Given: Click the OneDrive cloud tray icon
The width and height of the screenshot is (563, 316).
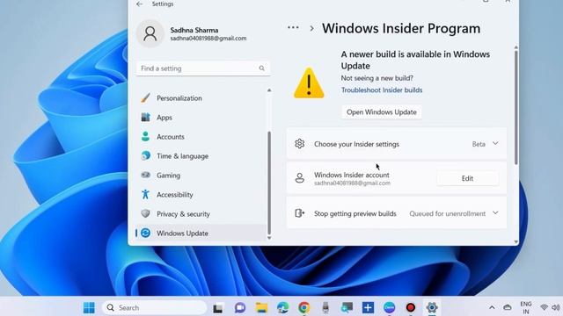Looking at the screenshot, I should tap(508, 307).
